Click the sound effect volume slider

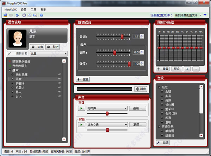click(107, 113)
